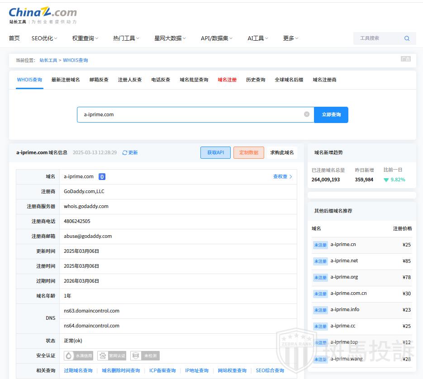Click the 获取API button
The image size is (423, 379).
point(215,153)
